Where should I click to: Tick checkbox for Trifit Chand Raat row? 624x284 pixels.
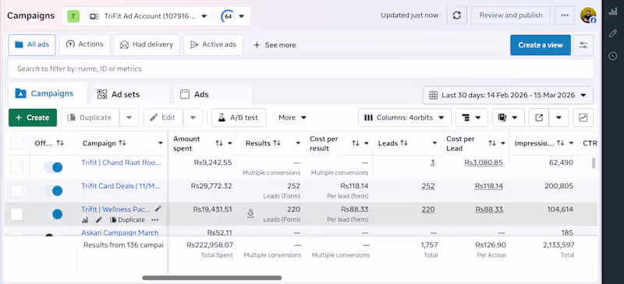16,167
